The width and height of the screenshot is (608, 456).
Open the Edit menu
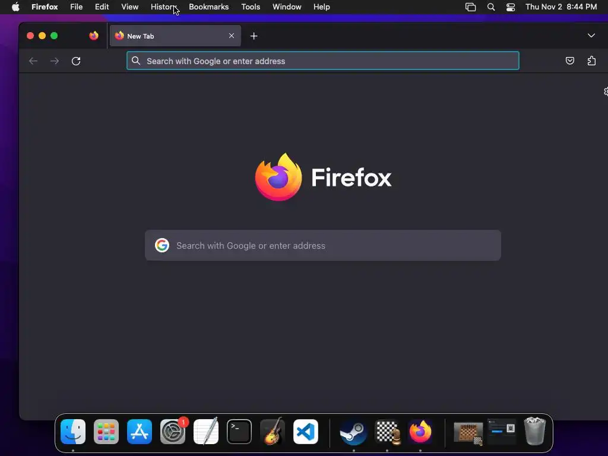(102, 7)
